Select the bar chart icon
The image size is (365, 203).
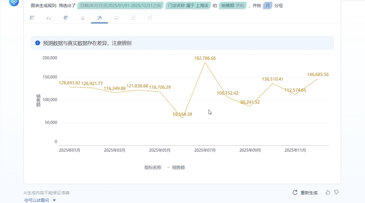click(49, 18)
